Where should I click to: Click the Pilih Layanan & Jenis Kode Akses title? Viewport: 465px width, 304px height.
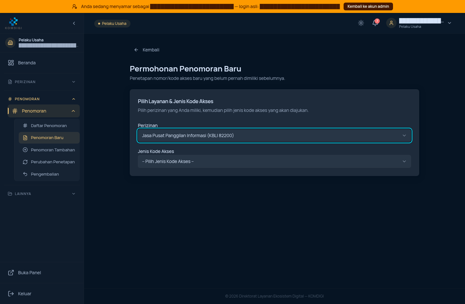point(176,101)
